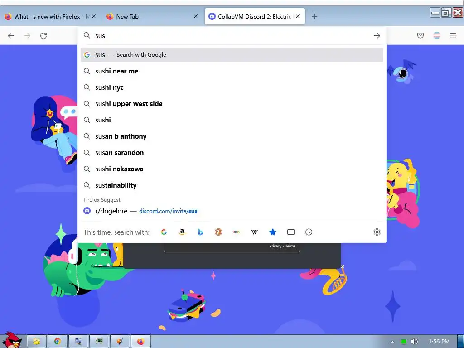Viewport: 464px width, 348px height.
Task: Choose the plain 'sushi' suggestion
Action: pos(232,120)
